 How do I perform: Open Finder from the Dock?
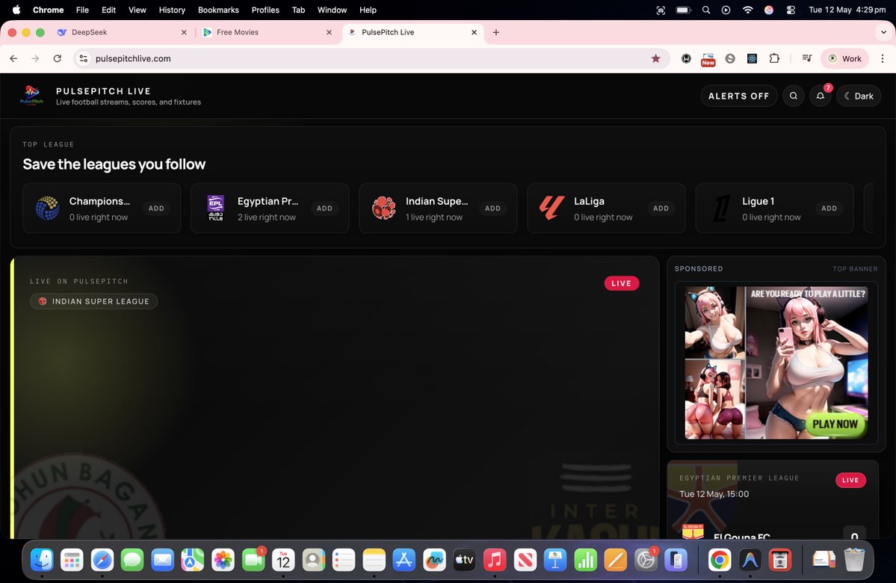42,560
